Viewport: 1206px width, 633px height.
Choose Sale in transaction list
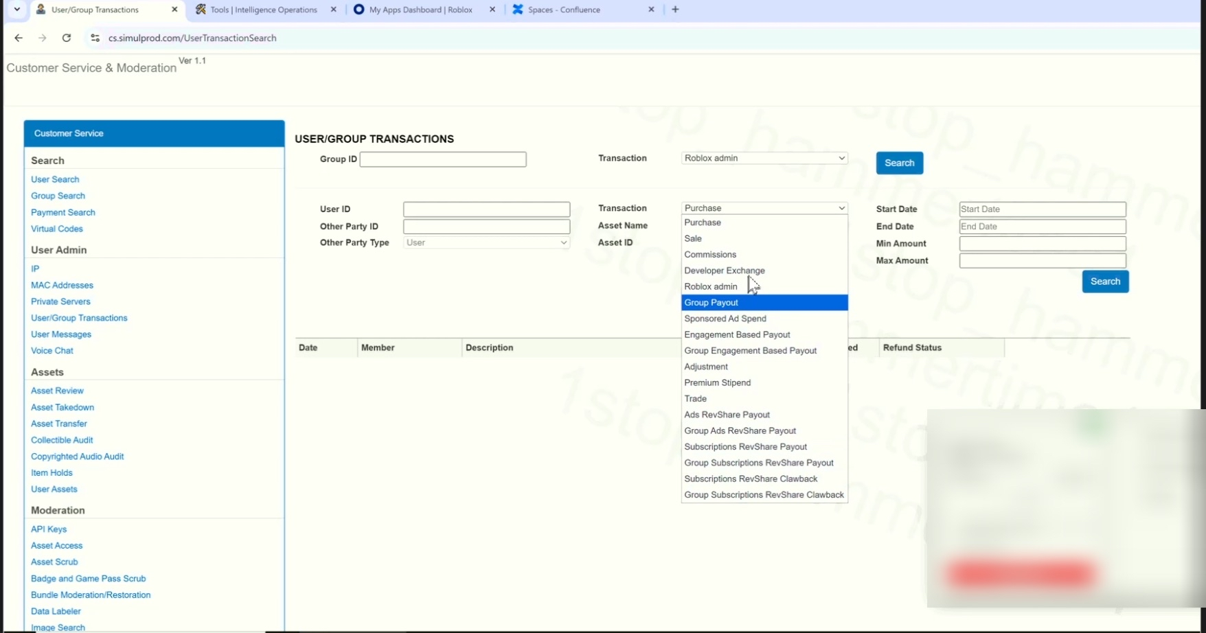pyautogui.click(x=764, y=238)
